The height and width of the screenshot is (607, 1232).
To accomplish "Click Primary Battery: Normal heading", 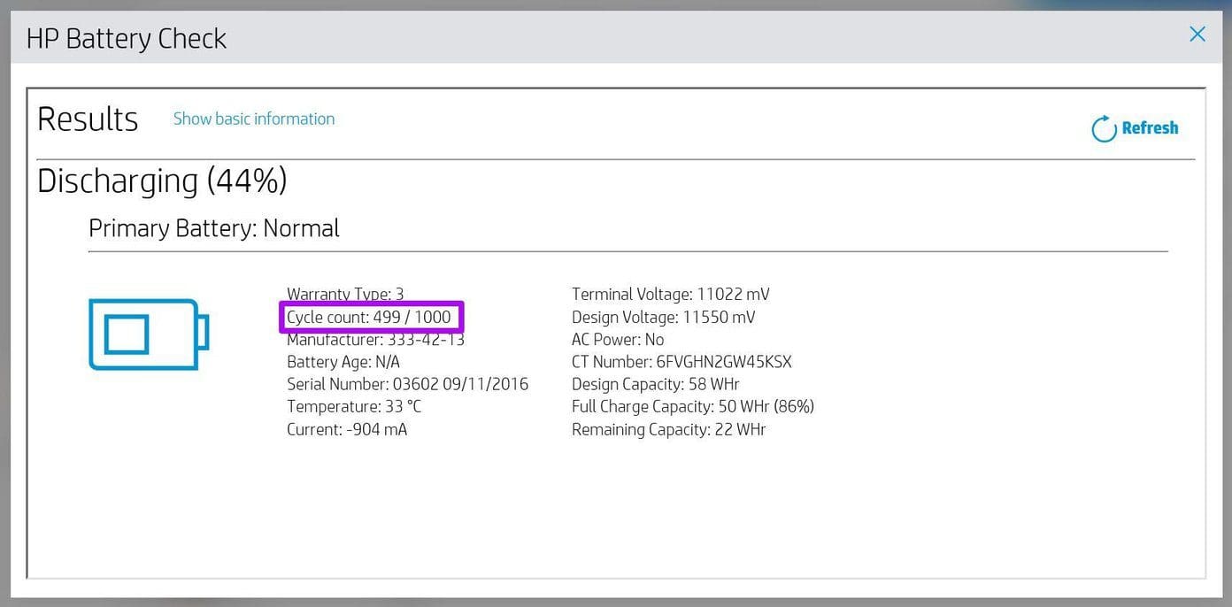I will coord(214,228).
